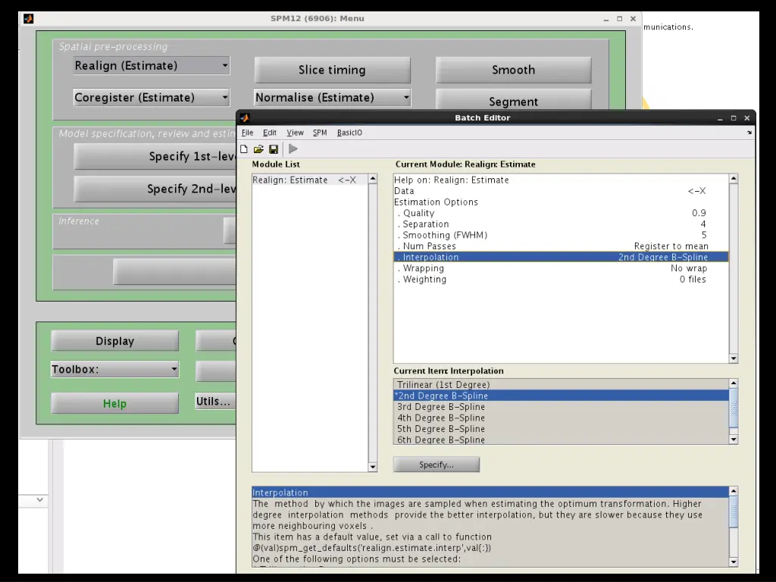The height and width of the screenshot is (582, 776).
Task: Choose 5th Degree B-Spline option
Action: tap(561, 429)
